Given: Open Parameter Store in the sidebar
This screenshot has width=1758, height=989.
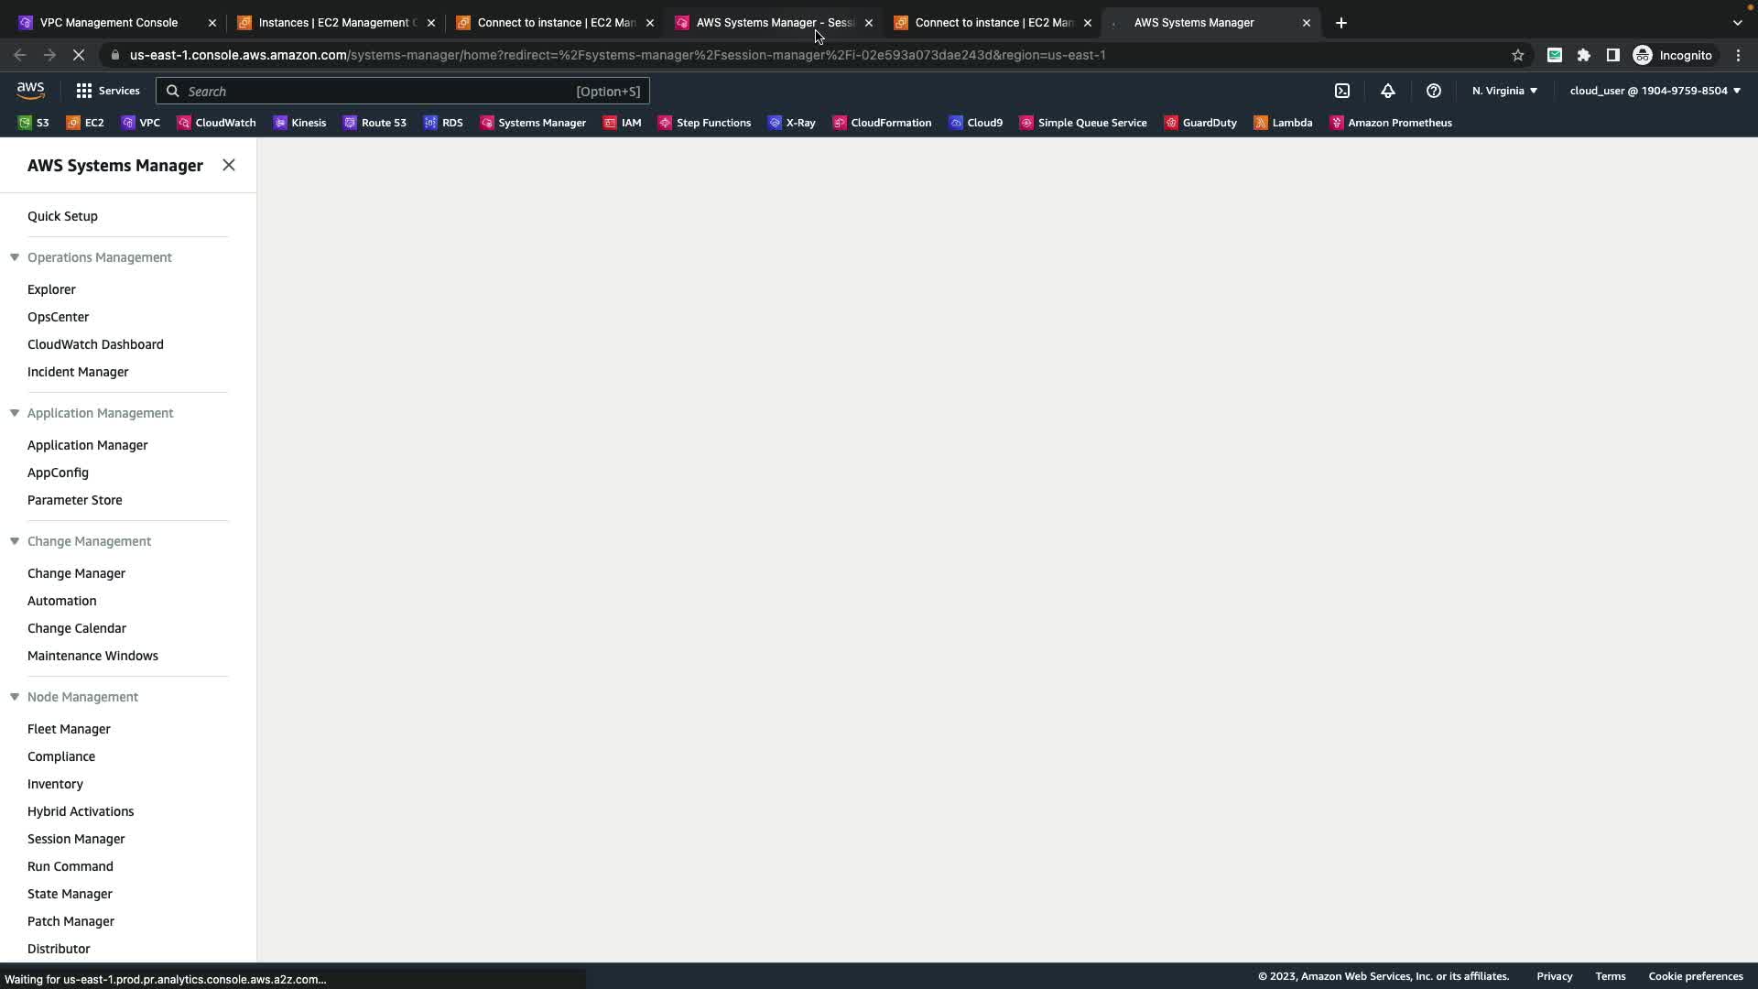Looking at the screenshot, I should (75, 500).
